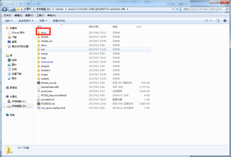
Task: Open the 音乐 library
Action: pos(12,78)
